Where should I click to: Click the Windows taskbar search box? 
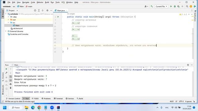click(x=16, y=108)
